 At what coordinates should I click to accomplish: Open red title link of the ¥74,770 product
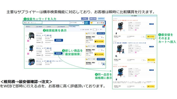tap(125, 20)
